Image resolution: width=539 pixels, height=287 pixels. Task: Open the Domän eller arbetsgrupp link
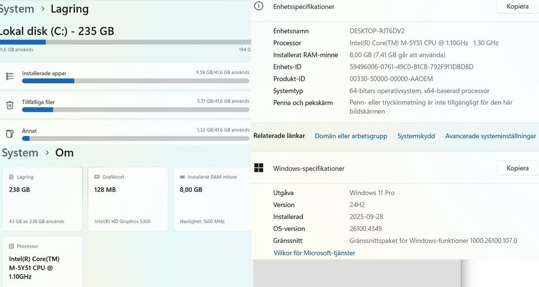(351, 136)
